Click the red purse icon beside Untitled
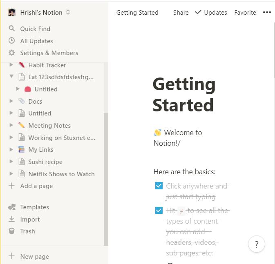The width and height of the screenshot is (275, 264). pyautogui.click(x=28, y=89)
